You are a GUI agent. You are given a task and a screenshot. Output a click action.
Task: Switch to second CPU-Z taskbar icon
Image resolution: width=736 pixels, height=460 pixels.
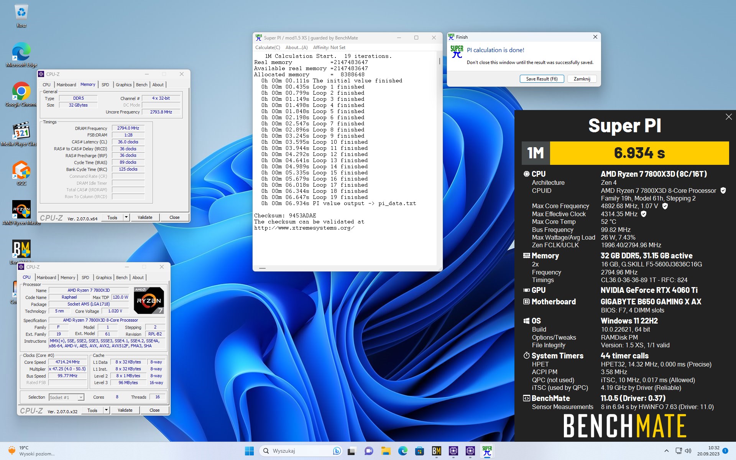point(470,451)
